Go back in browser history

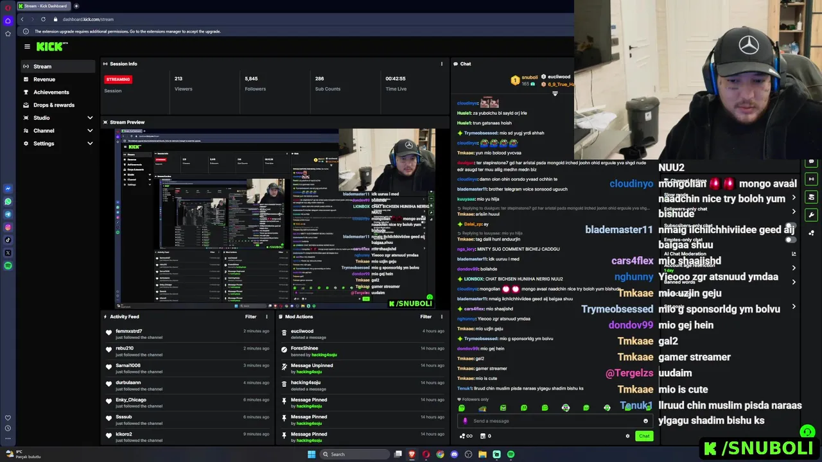[22, 19]
